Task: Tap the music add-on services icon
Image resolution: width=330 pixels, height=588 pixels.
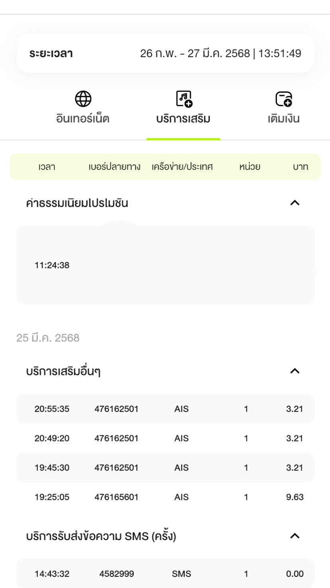Action: 184,99
